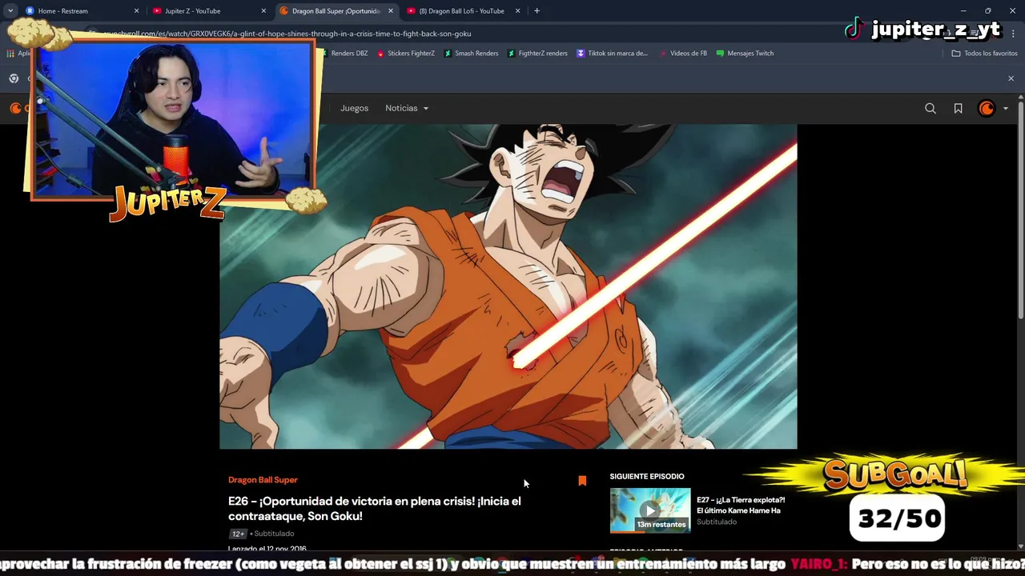This screenshot has height=576, width=1025.
Task: Play the E27 next episode thumbnail
Action: point(650,510)
